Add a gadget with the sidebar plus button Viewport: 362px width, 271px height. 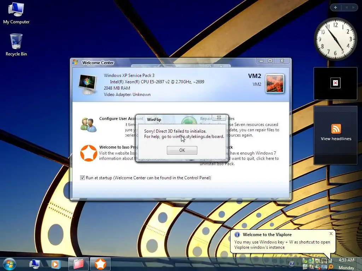[335, 7]
